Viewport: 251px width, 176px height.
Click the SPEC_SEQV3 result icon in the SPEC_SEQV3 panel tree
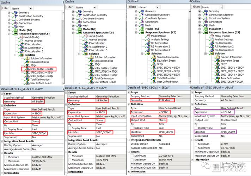154,75
